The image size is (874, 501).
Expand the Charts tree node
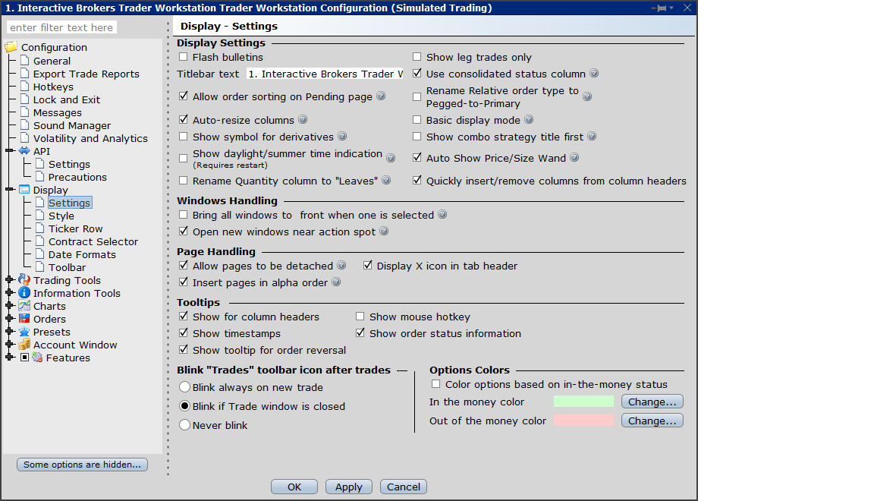tap(9, 306)
